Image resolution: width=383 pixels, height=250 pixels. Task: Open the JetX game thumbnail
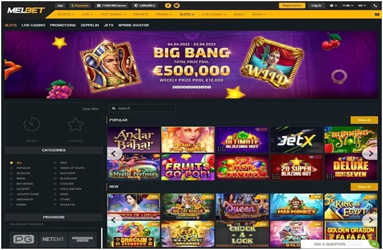pyautogui.click(x=296, y=140)
